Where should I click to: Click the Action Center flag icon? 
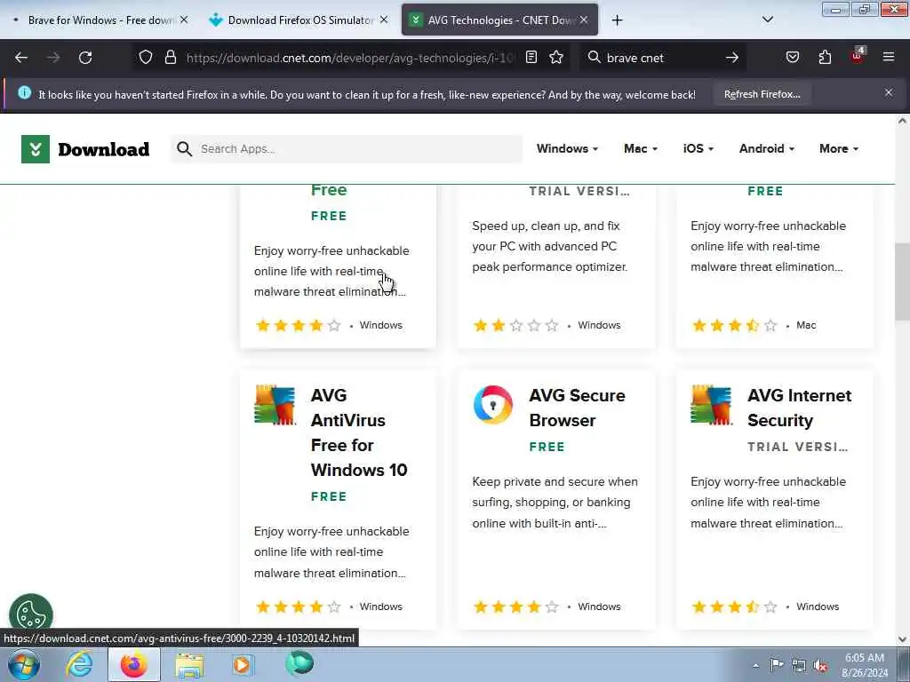click(x=777, y=664)
